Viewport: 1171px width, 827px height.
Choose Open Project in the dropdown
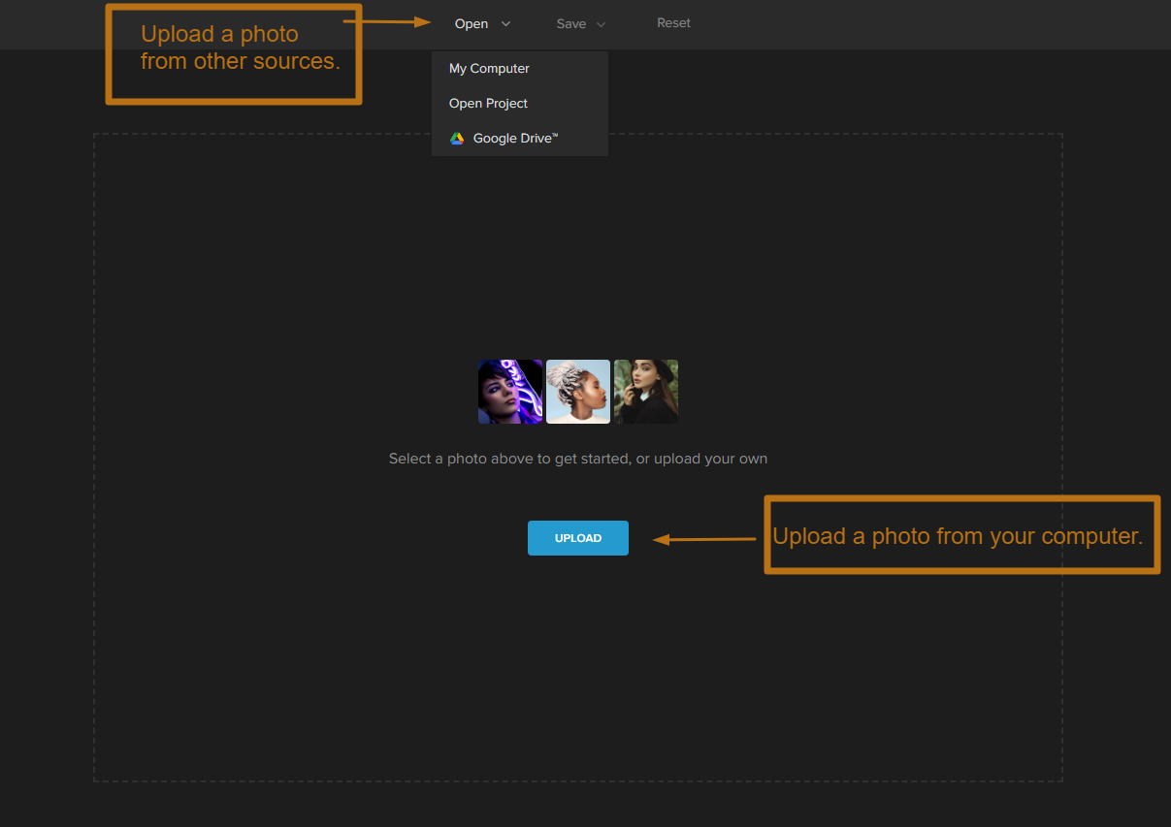pyautogui.click(x=488, y=104)
